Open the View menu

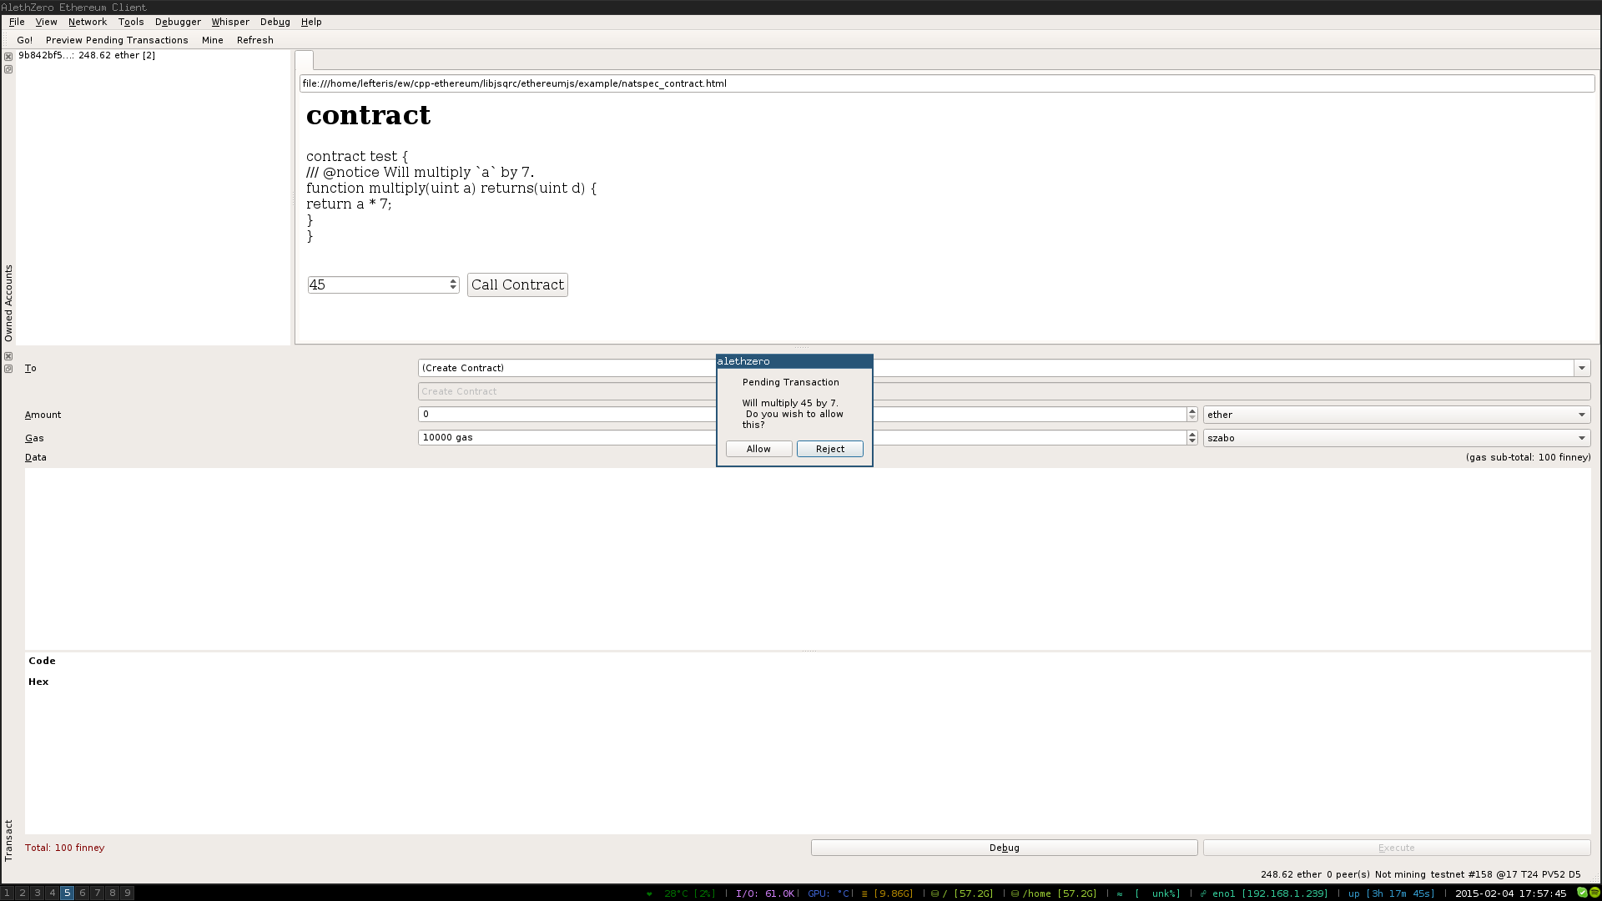pos(47,22)
